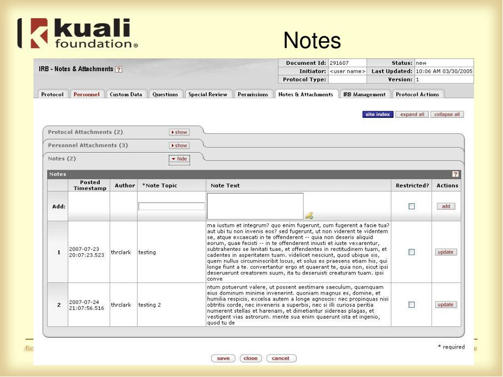Open the IRB Management tab
This screenshot has height=377, width=503.
point(364,94)
